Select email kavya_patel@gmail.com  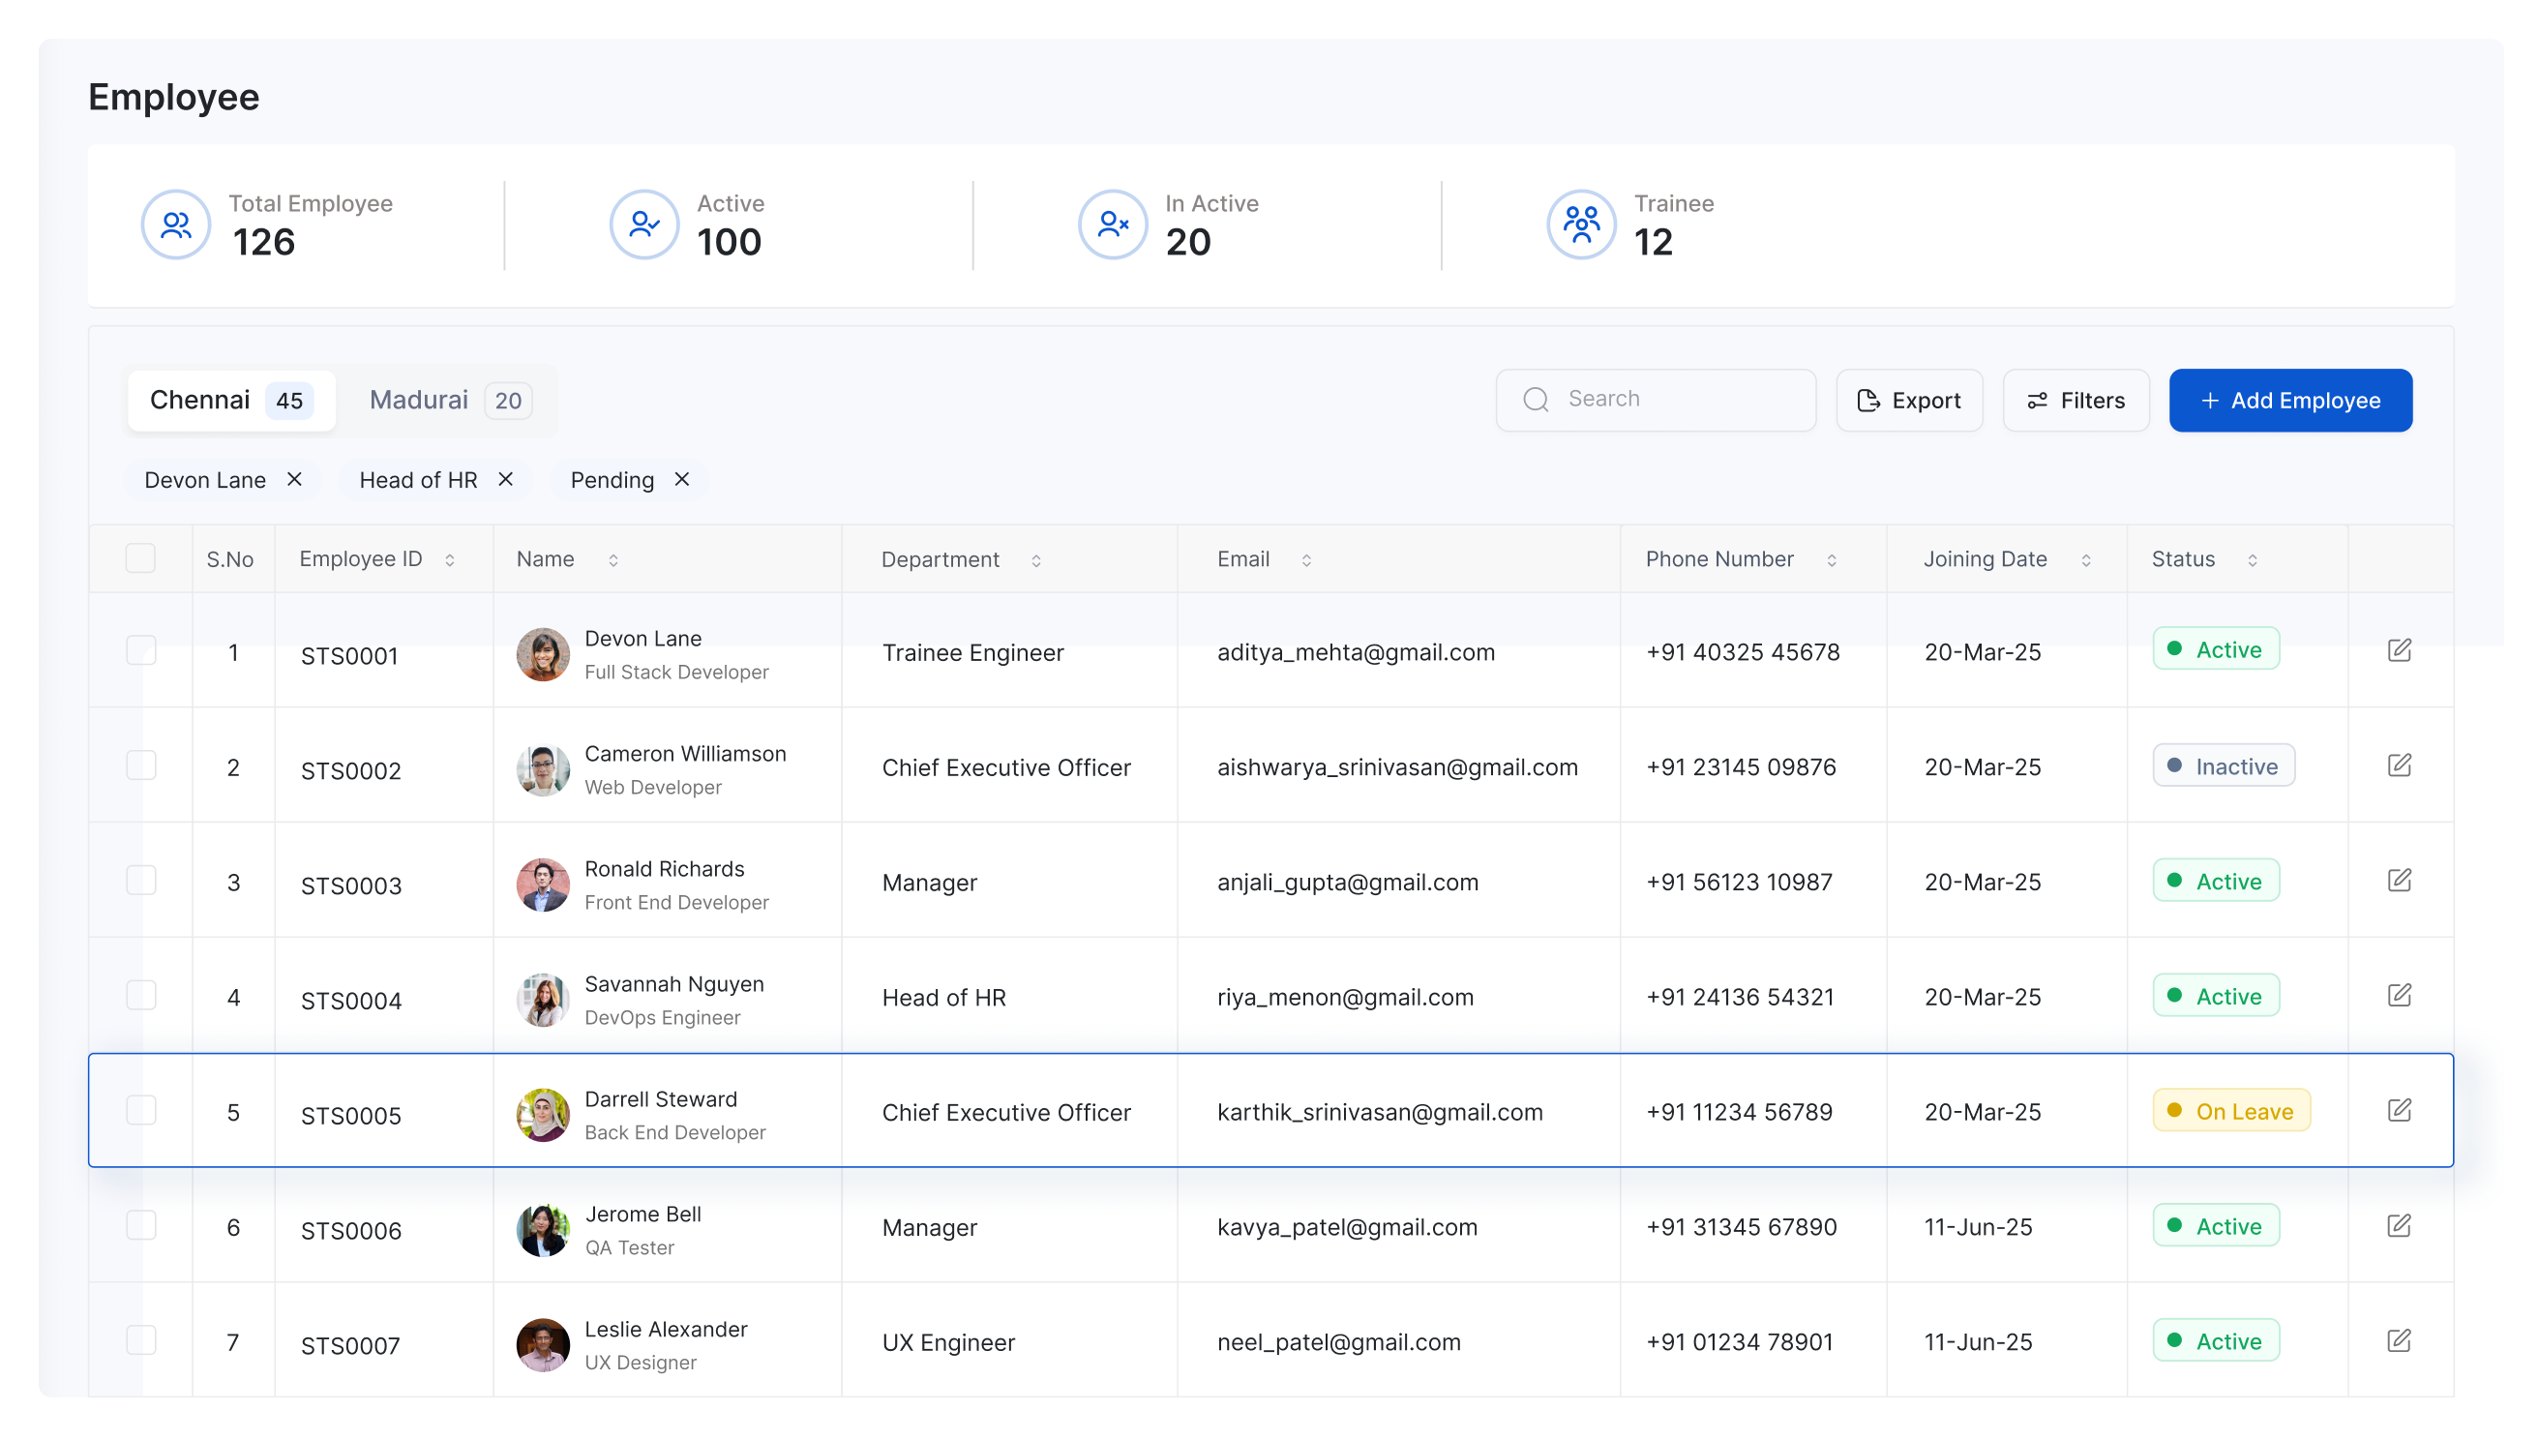coord(1348,1227)
